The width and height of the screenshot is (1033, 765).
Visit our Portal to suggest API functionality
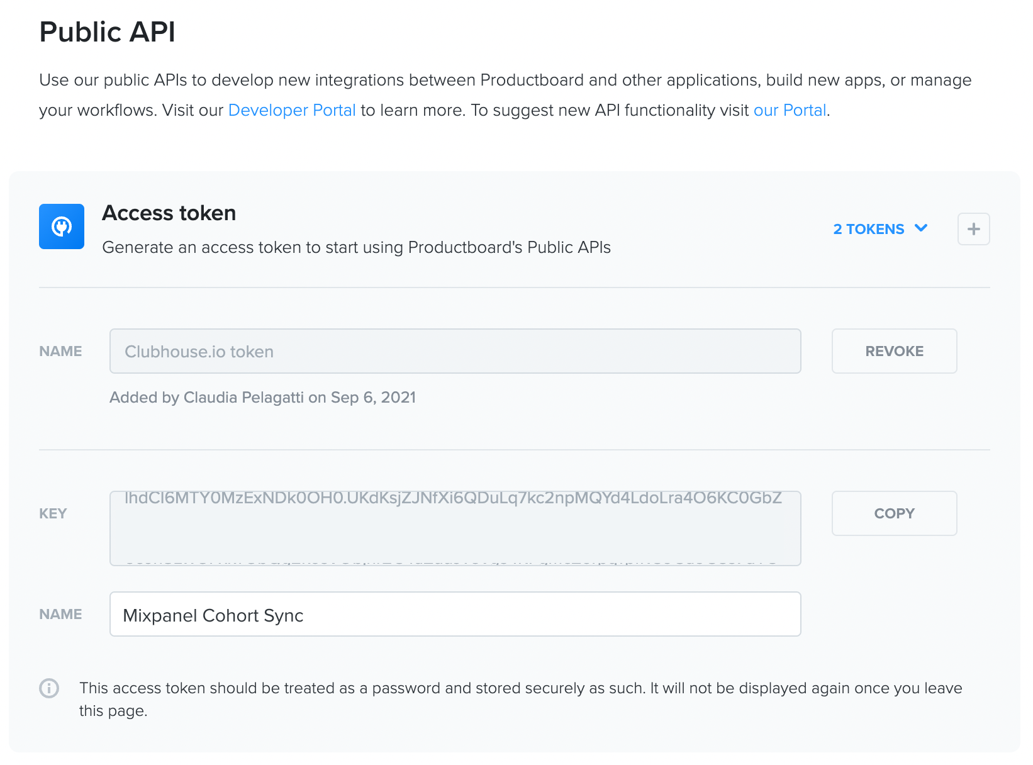click(x=790, y=110)
